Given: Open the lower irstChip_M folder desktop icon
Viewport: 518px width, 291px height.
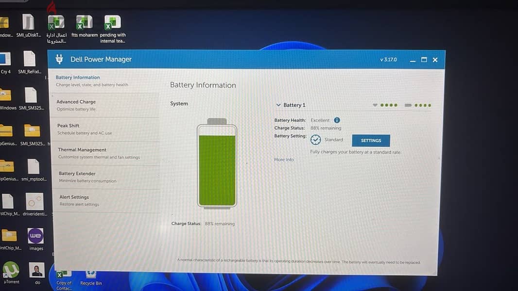Looking at the screenshot, I should tap(10, 239).
